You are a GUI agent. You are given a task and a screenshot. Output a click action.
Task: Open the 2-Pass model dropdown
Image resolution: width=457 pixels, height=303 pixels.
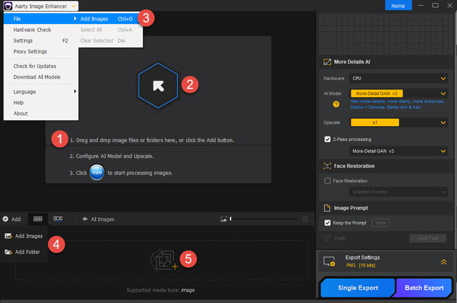pos(398,151)
